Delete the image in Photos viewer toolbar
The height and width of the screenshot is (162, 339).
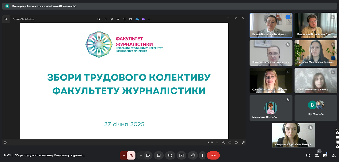[x=112, y=19]
